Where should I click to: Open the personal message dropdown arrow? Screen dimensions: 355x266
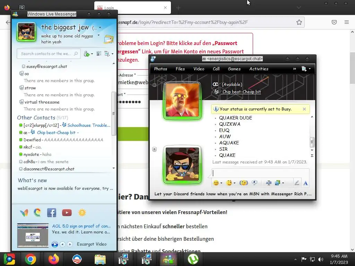click(98, 35)
